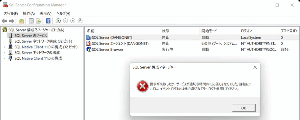
Task: Select SQL Server のサービス in the tree
Action: pos(30,36)
